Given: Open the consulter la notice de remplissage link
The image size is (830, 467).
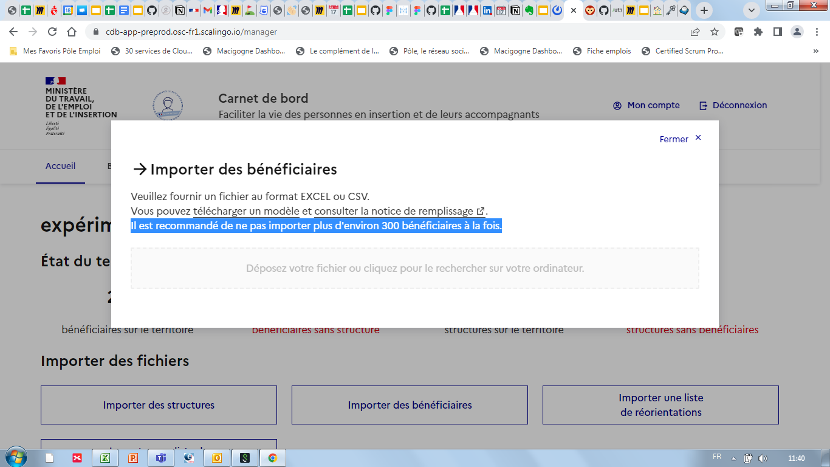Looking at the screenshot, I should [x=395, y=211].
